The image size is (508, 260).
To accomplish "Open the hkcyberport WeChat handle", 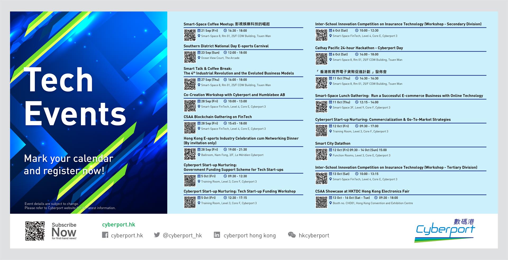I will tap(314, 235).
